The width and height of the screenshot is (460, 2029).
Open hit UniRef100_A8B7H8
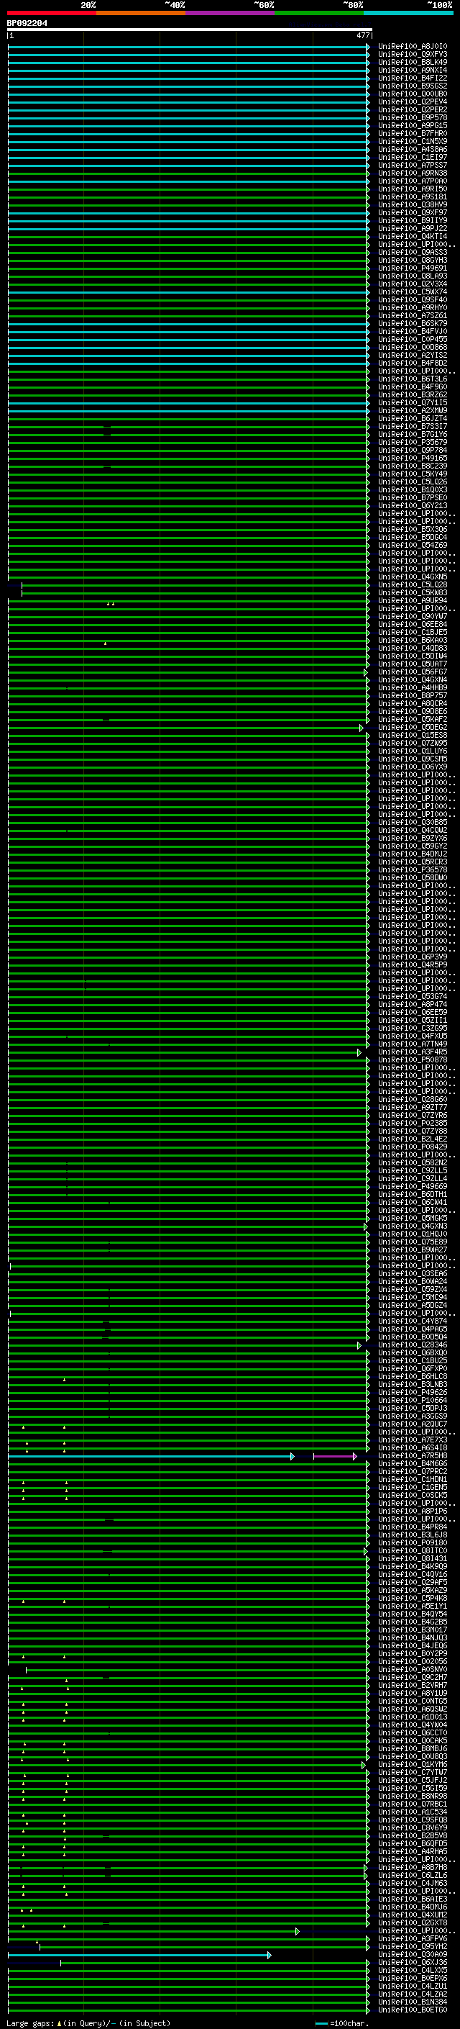[413, 1868]
